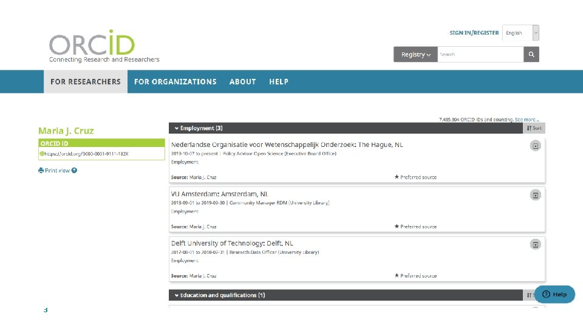Click SIGN IN/REGISTER link
This screenshot has width=583, height=328.
(x=474, y=33)
